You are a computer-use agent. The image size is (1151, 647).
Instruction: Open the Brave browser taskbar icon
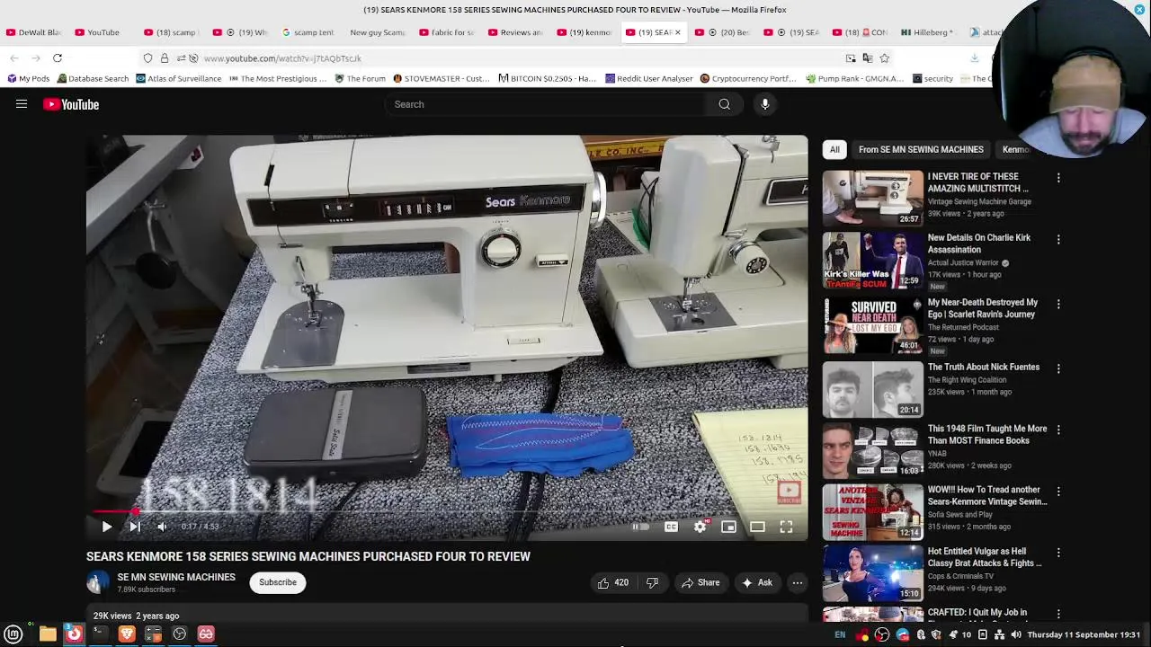(x=127, y=634)
